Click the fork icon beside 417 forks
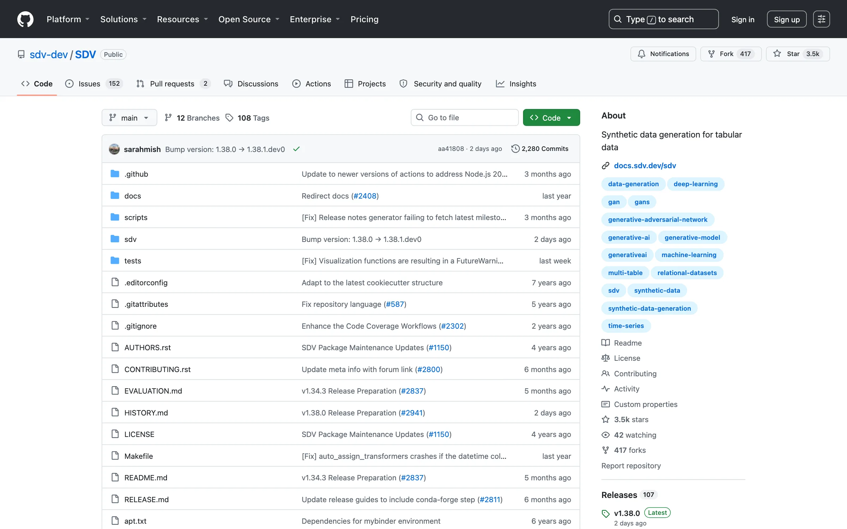This screenshot has height=529, width=847. 606,450
